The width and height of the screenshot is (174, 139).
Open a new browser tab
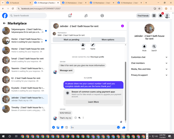click(x=146, y=3)
